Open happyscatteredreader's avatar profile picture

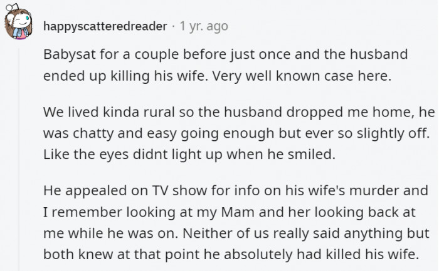click(18, 22)
